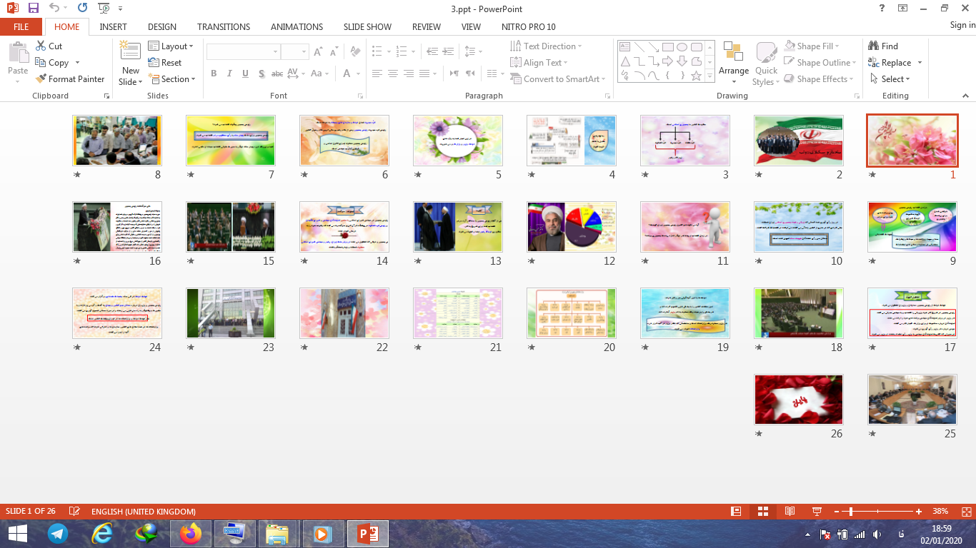This screenshot has height=548, width=976.
Task: Open the TRANSITIONS ribbon tab
Action: (224, 26)
